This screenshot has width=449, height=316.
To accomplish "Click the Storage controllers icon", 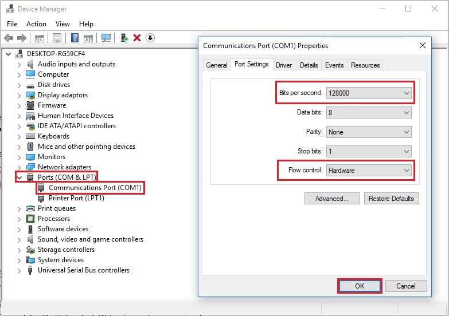I will pyautogui.click(x=30, y=250).
